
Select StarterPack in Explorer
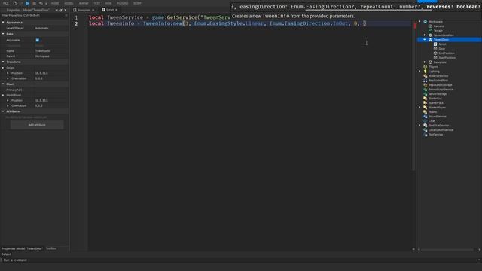[436, 103]
